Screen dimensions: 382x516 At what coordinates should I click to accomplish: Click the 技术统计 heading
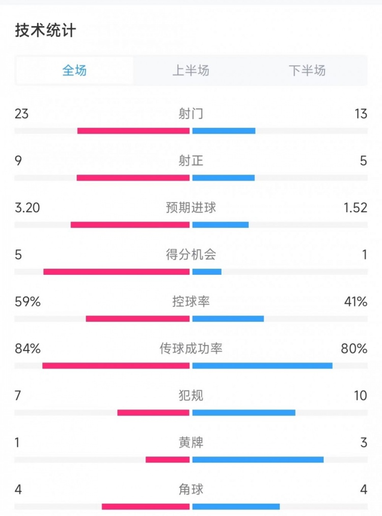(45, 31)
